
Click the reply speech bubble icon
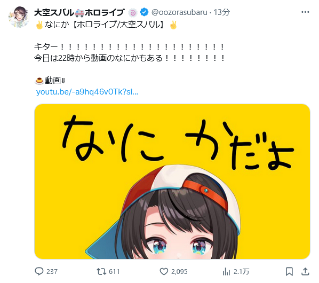pos(39,271)
